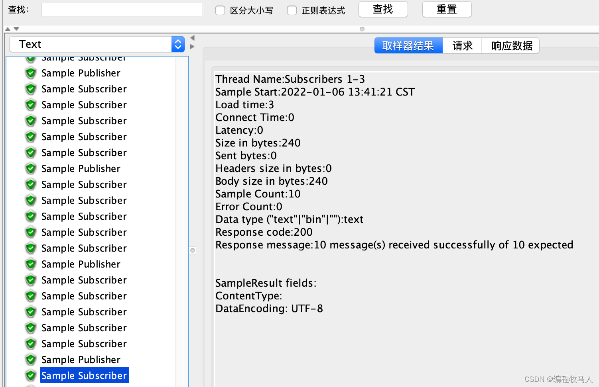Click the 'ContentType:' line
This screenshot has width=599, height=387.
point(249,296)
